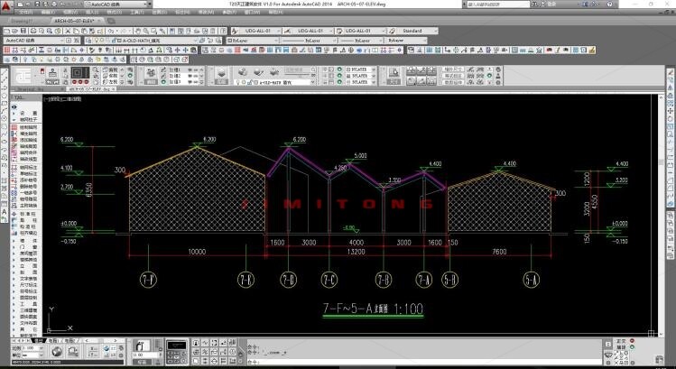Toggle the bulb in lower A-OLD-HATH layer box
676x369 pixels.
coord(236,82)
